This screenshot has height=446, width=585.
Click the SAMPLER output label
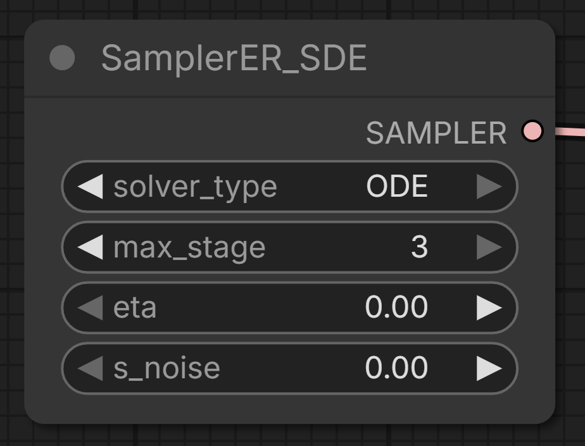click(436, 133)
